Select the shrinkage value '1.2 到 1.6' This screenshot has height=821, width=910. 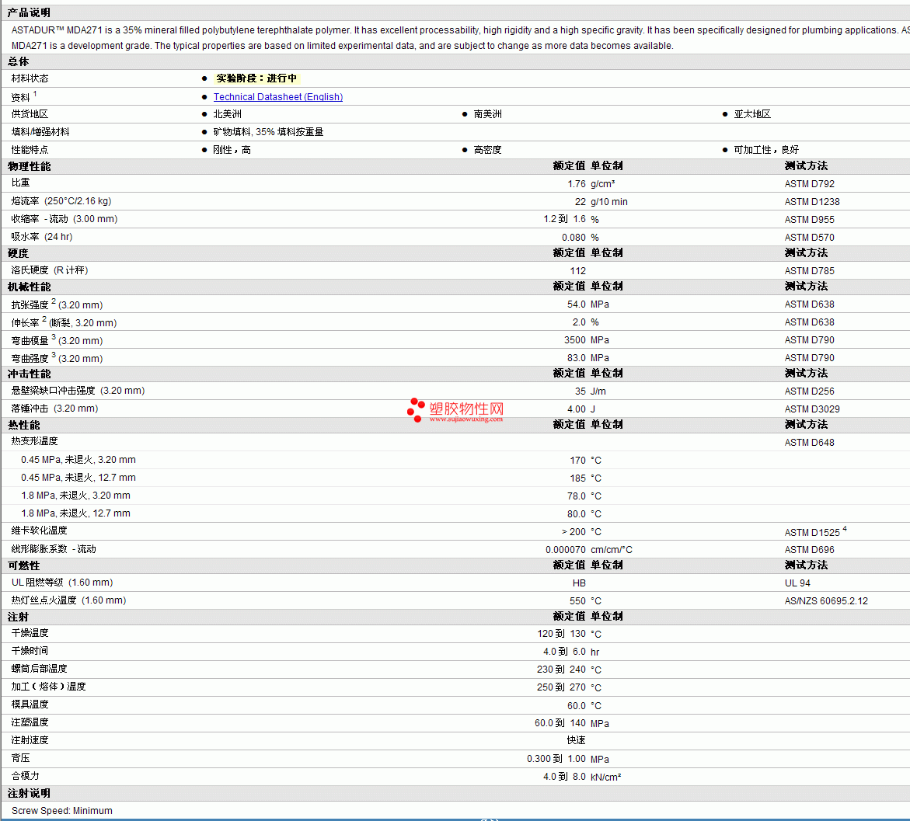pos(565,219)
